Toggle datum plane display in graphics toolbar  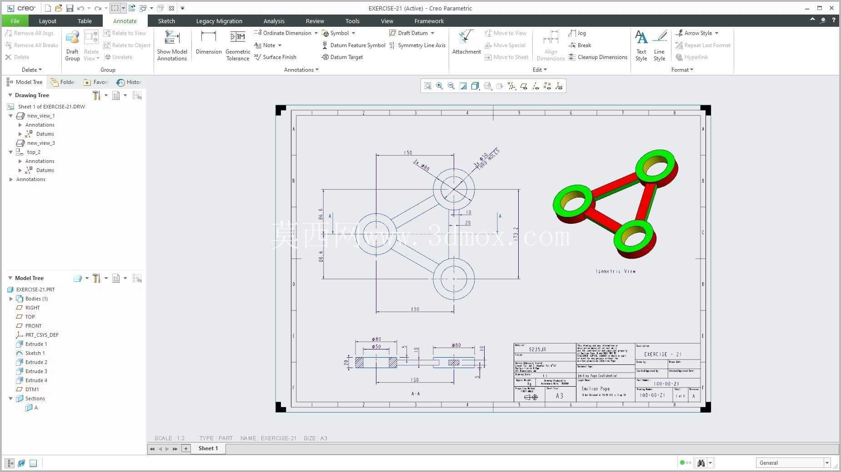click(x=524, y=86)
